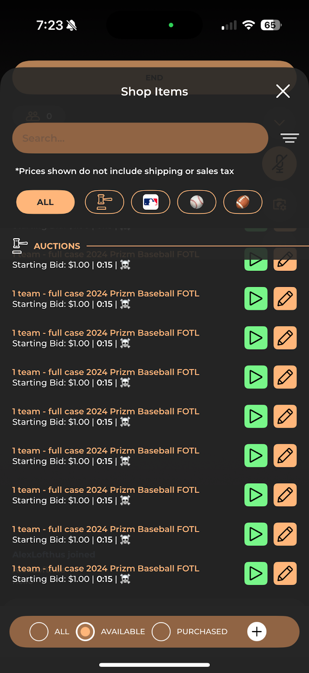Edit the bottom-most auction listing
Screen dimensions: 309x673
click(x=285, y=573)
